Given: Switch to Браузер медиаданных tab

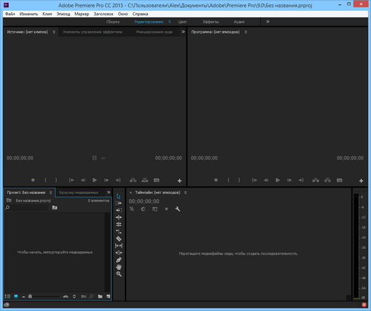Looking at the screenshot, I should tap(79, 193).
